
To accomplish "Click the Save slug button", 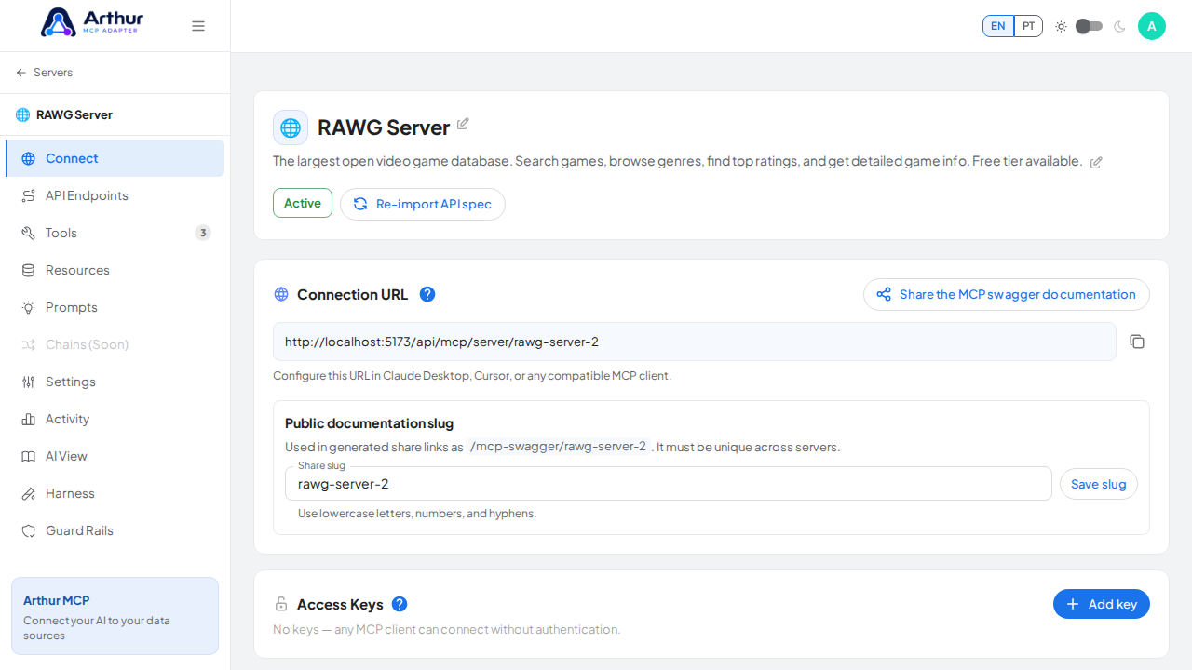I will (1099, 484).
